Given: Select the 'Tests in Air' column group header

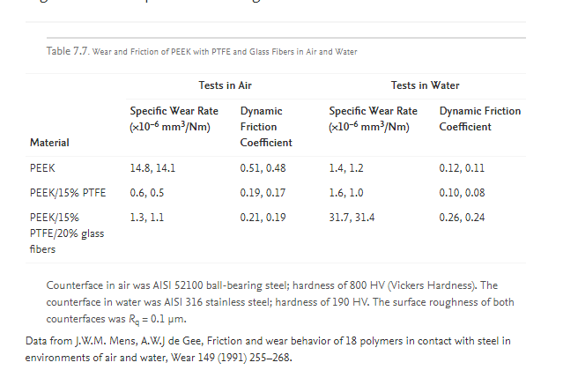Looking at the screenshot, I should click(x=232, y=85).
